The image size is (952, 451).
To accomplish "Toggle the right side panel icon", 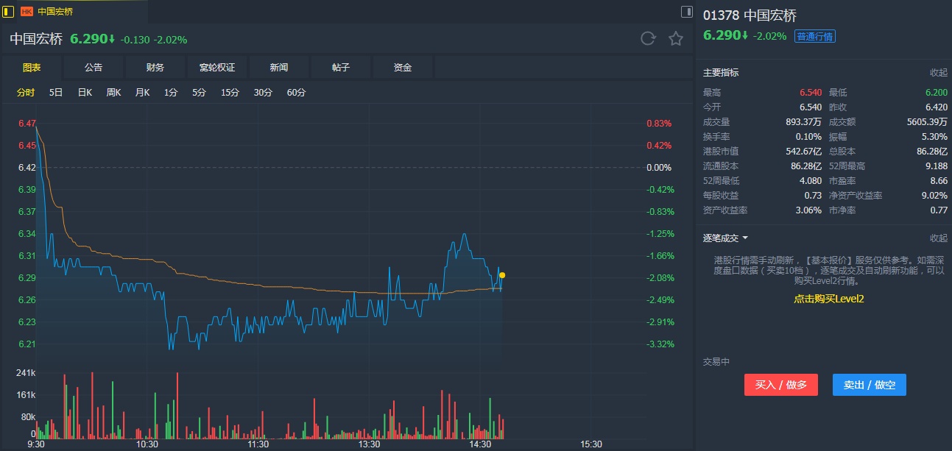I will pyautogui.click(x=686, y=11).
